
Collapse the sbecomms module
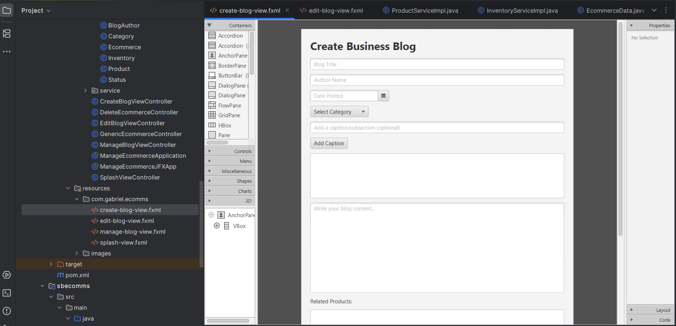click(42, 286)
